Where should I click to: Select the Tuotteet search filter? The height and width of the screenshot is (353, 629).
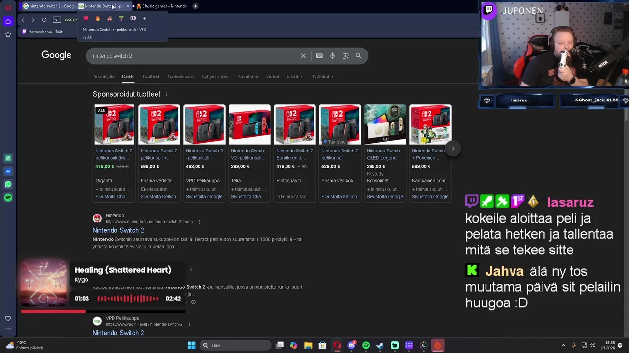[151, 76]
